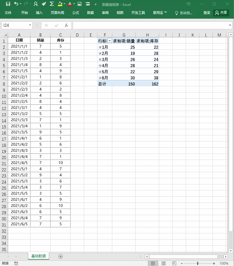This screenshot has height=266, width=234.
Task: Expand the formula bar chevron
Action: click(x=230, y=25)
